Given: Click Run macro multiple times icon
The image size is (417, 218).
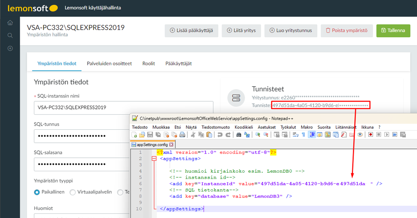Looking at the screenshot, I should point(395,135).
